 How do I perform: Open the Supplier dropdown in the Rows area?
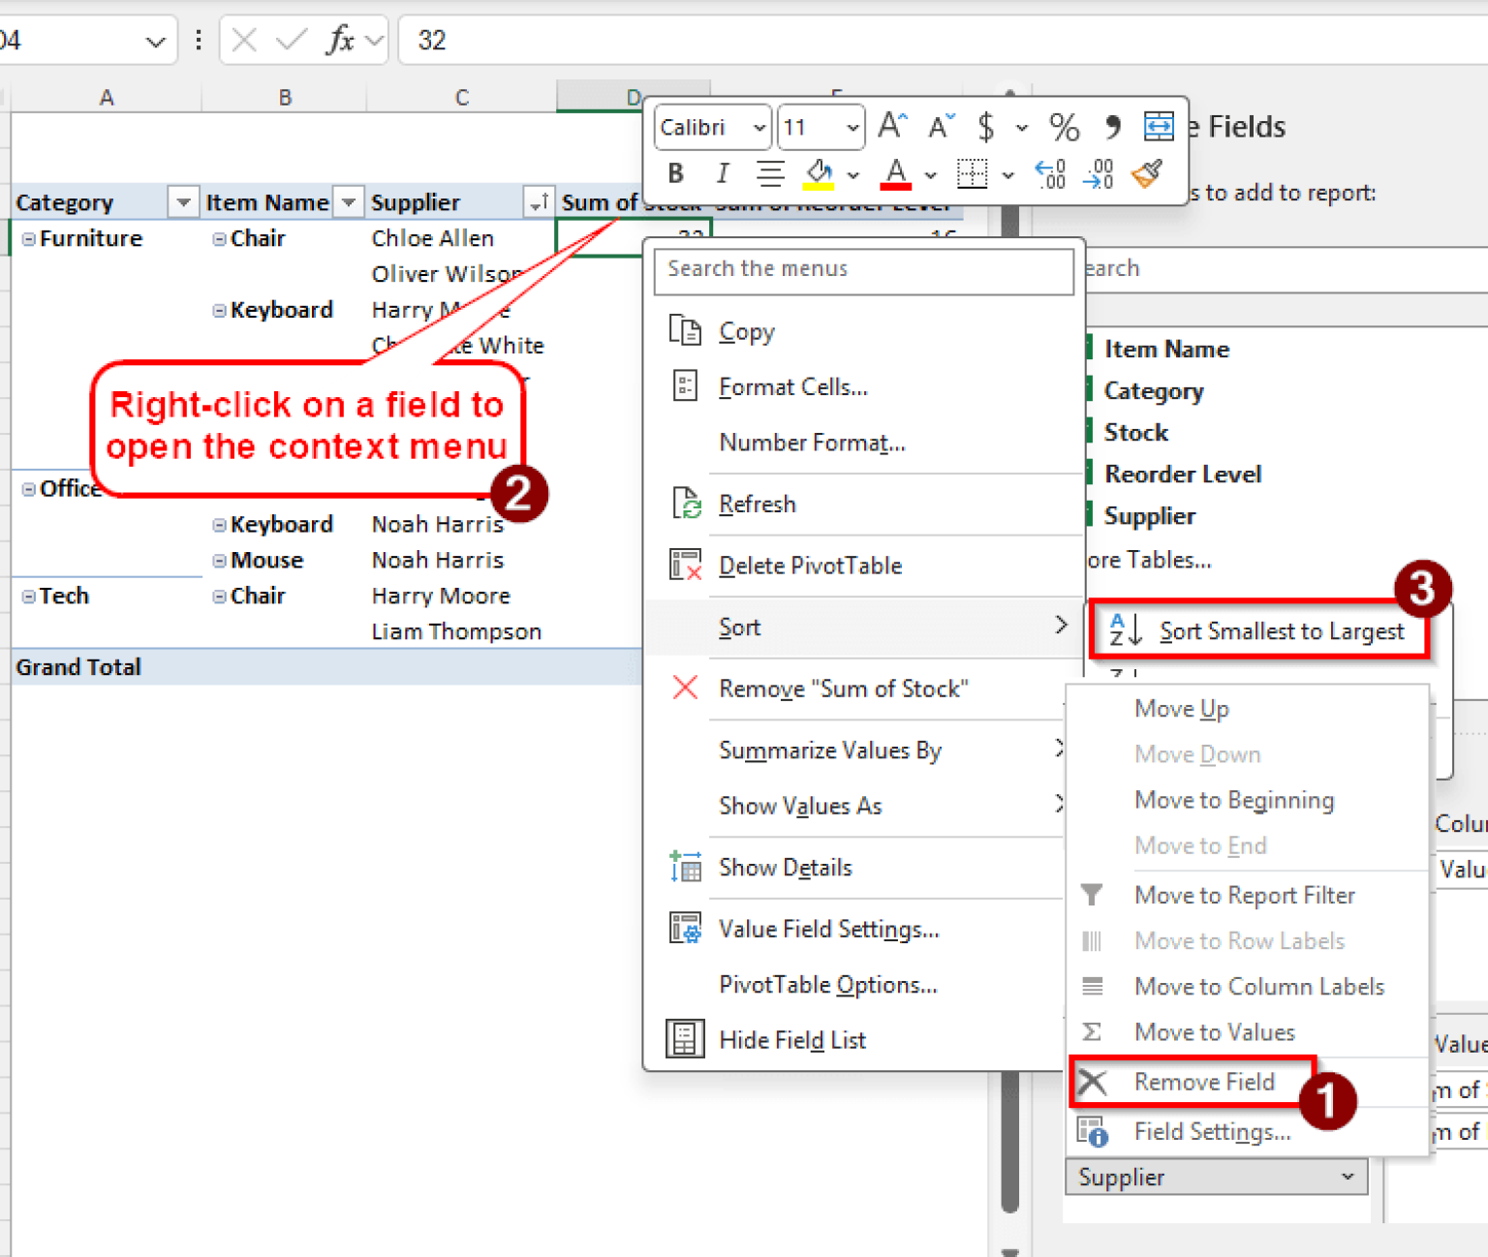pyautogui.click(x=1347, y=1177)
